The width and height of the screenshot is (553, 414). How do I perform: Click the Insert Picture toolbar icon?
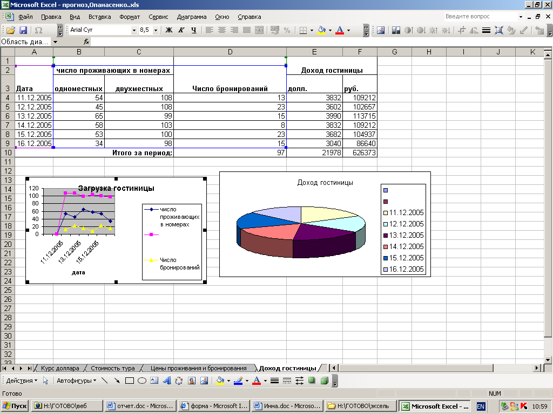(x=381, y=30)
